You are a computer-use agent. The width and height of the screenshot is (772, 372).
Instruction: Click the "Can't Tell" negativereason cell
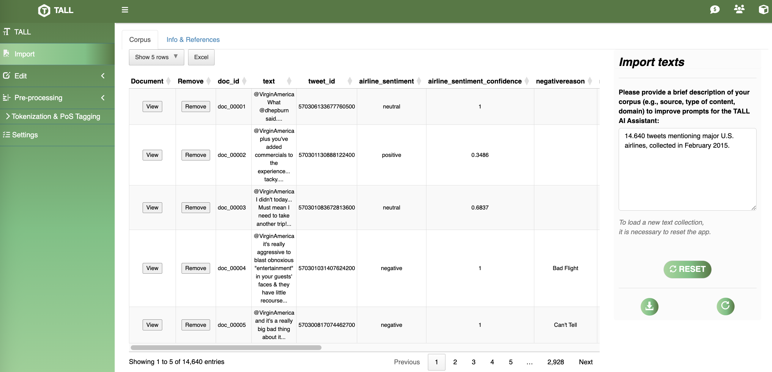tap(565, 325)
